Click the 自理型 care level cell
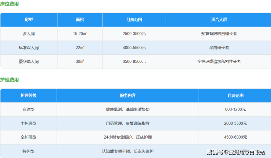Screen dimensions: 271x158 click(x=28, y=109)
